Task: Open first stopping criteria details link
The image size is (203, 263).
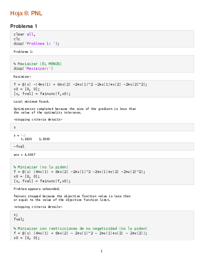Action: tap(38, 119)
